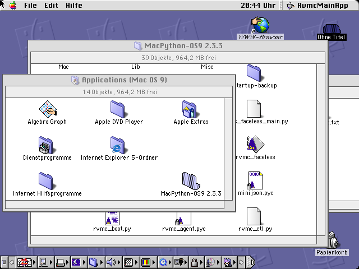Image resolution: width=359 pixels, height=269 pixels.
Task: Expand the color-bars monitor bit depth module
Action: click(x=148, y=262)
